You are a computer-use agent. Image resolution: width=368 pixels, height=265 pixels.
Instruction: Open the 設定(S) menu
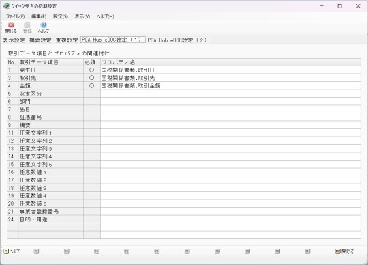[x=61, y=16]
